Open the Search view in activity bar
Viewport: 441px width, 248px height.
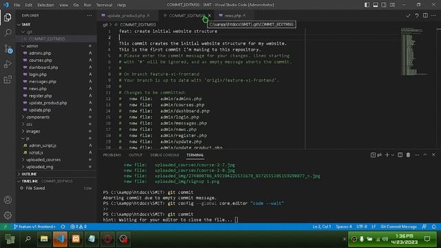(x=8, y=33)
